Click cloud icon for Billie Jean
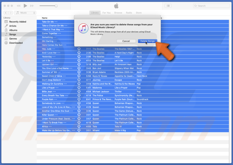This screenshot has width=233, height=165. (x=79, y=91)
